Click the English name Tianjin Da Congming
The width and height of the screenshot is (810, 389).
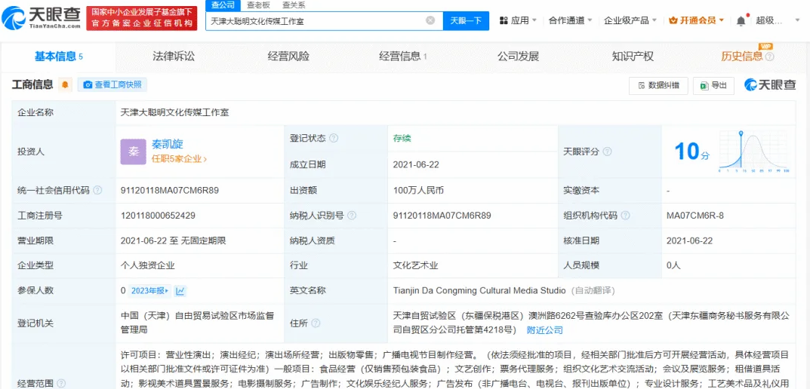click(479, 291)
